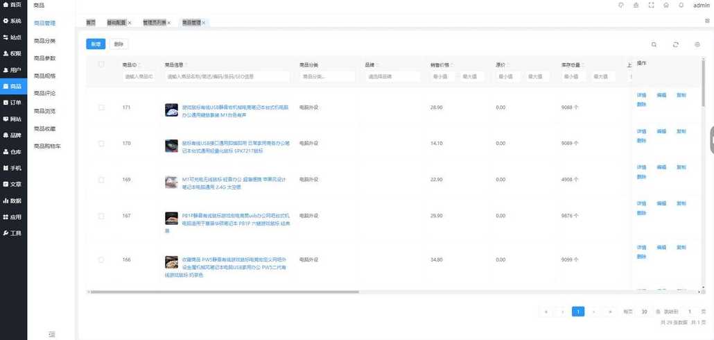Focus the 商品信息 search input
Viewport: 714px width, 340px height.
(x=227, y=76)
